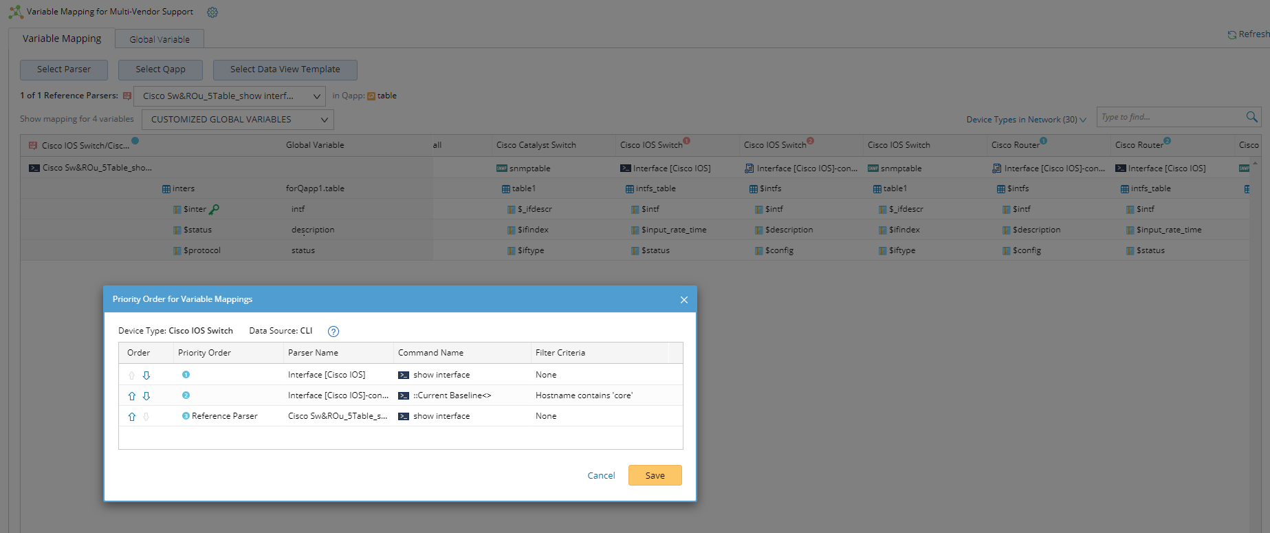
Task: Open the settings gear beside the page title
Action: 212,12
